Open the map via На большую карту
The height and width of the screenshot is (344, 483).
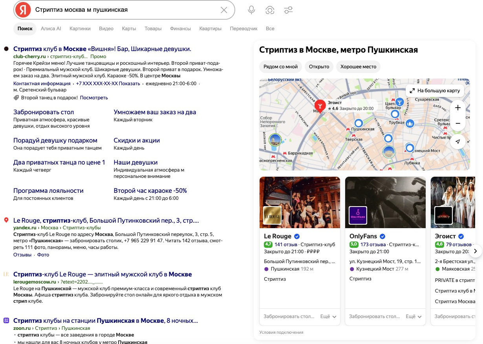pos(435,90)
